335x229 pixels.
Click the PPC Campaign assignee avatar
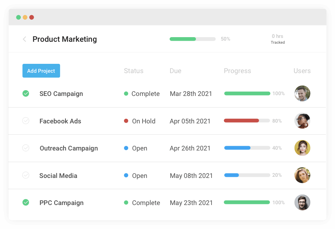[302, 202]
